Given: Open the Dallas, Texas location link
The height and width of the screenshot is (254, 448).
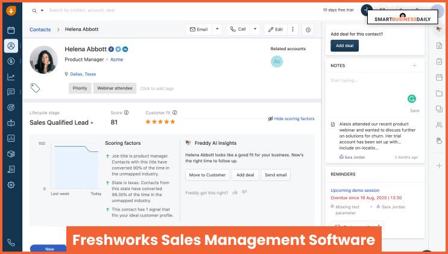Looking at the screenshot, I should click(83, 74).
